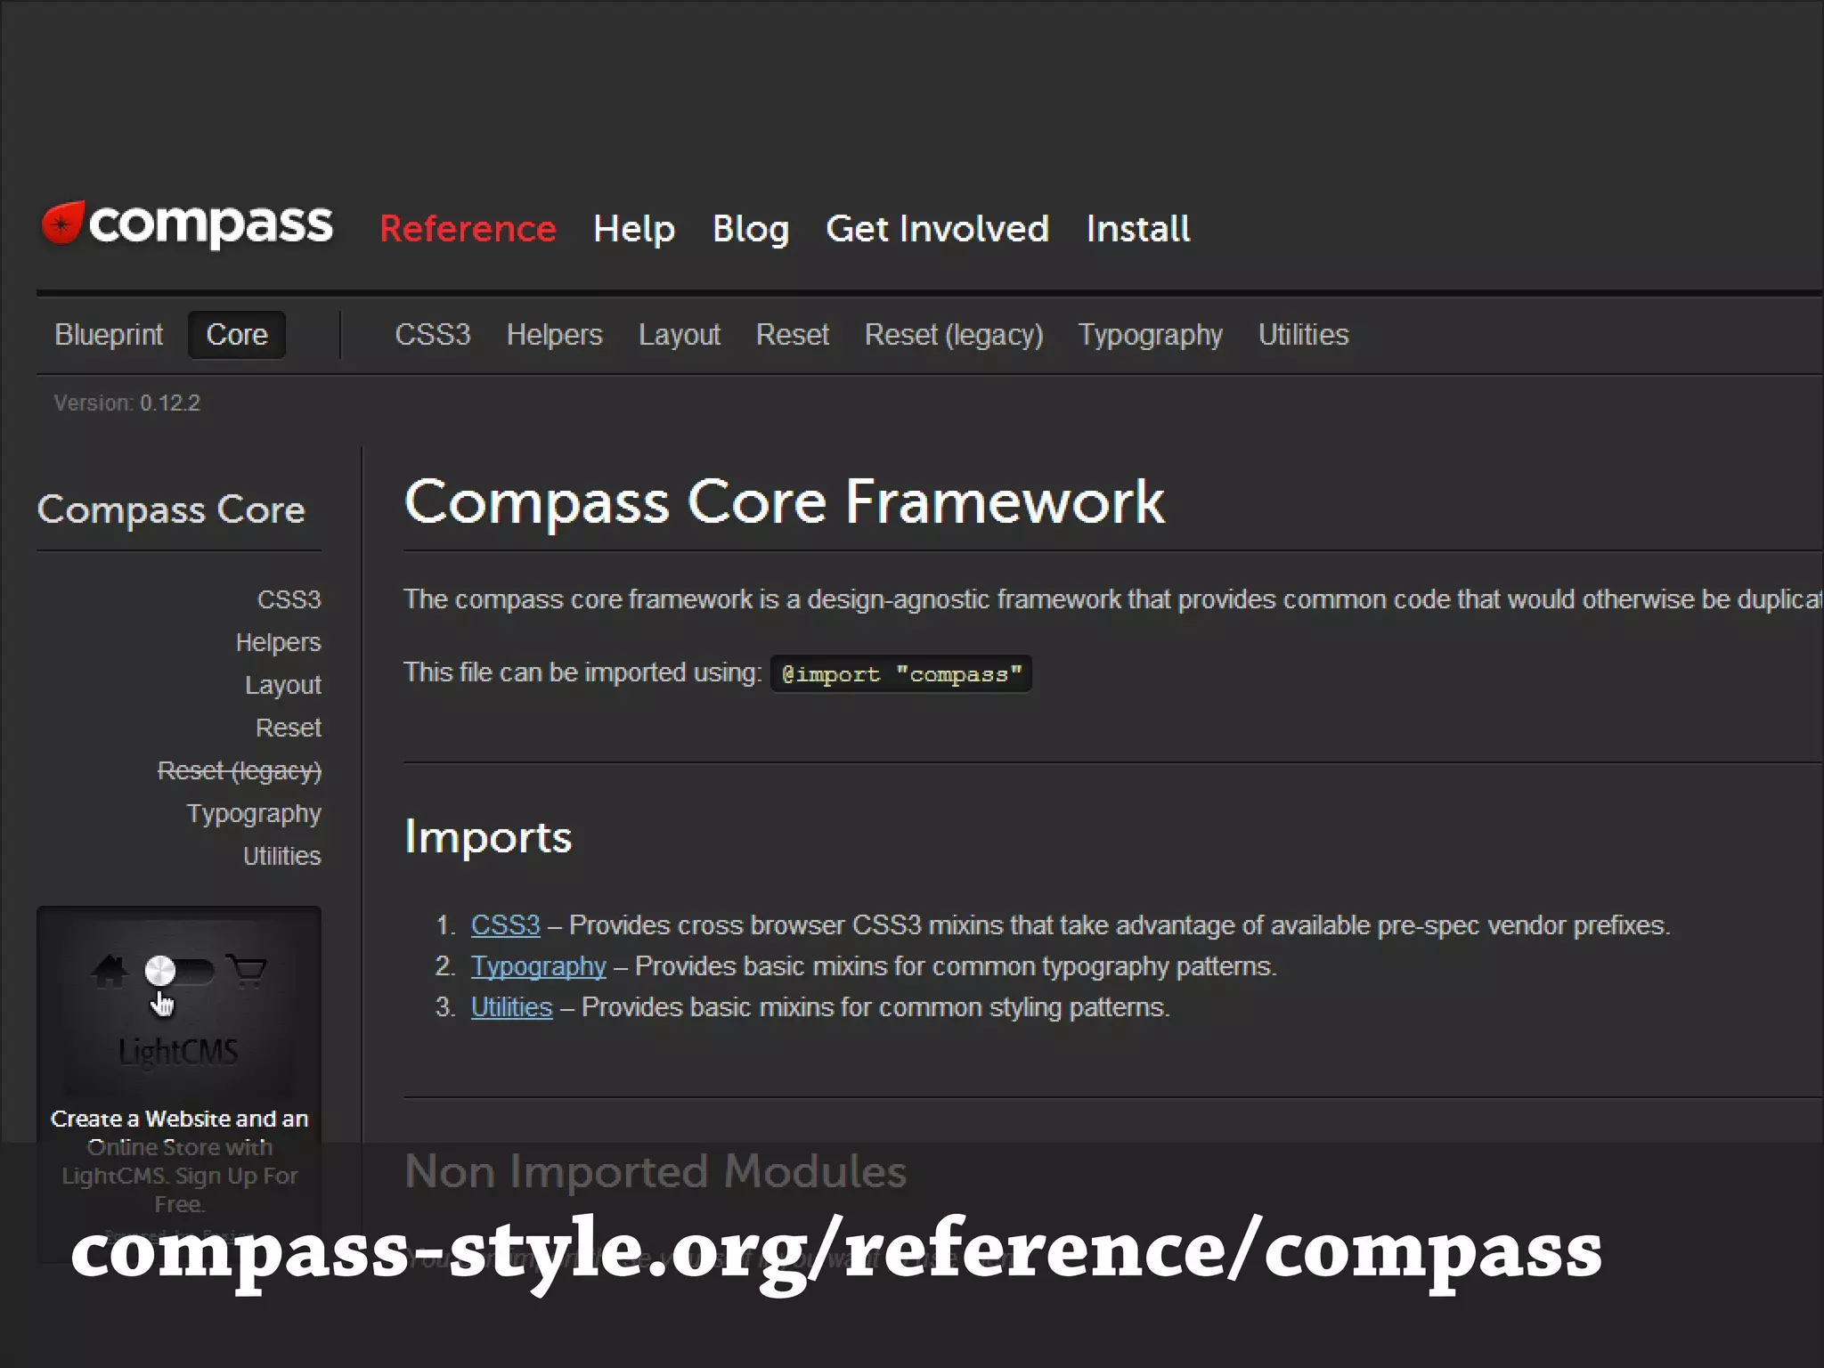
Task: Click the shopping cart icon in LightCMS ad
Action: tap(247, 971)
